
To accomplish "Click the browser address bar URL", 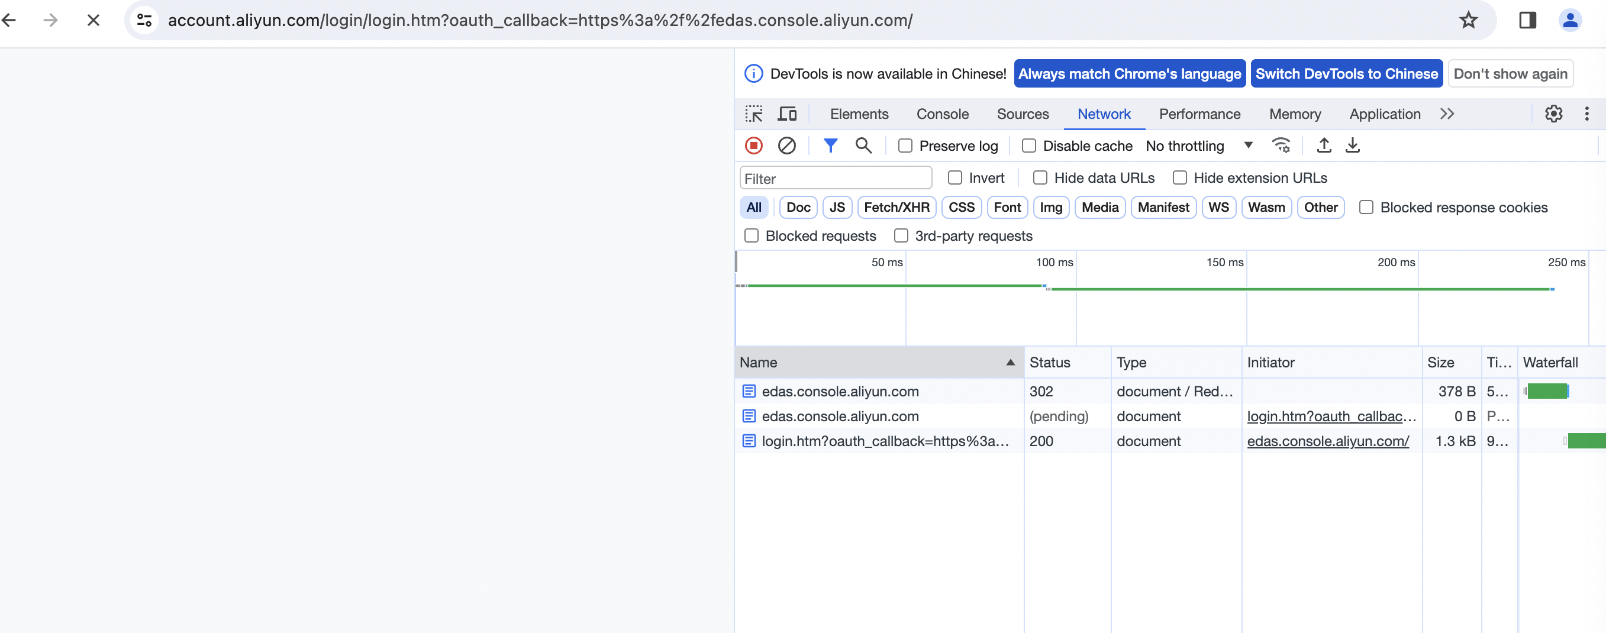I will pyautogui.click(x=540, y=20).
